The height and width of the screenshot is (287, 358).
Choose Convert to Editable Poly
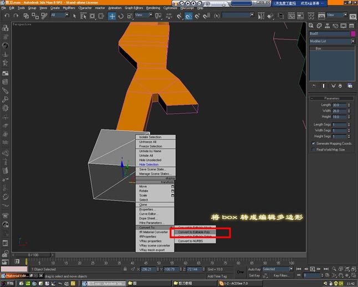(194, 232)
